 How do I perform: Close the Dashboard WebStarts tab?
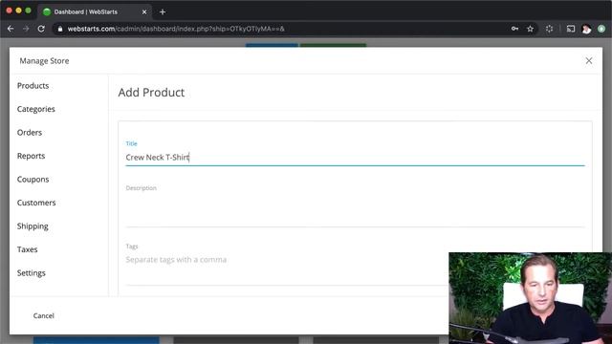144,12
